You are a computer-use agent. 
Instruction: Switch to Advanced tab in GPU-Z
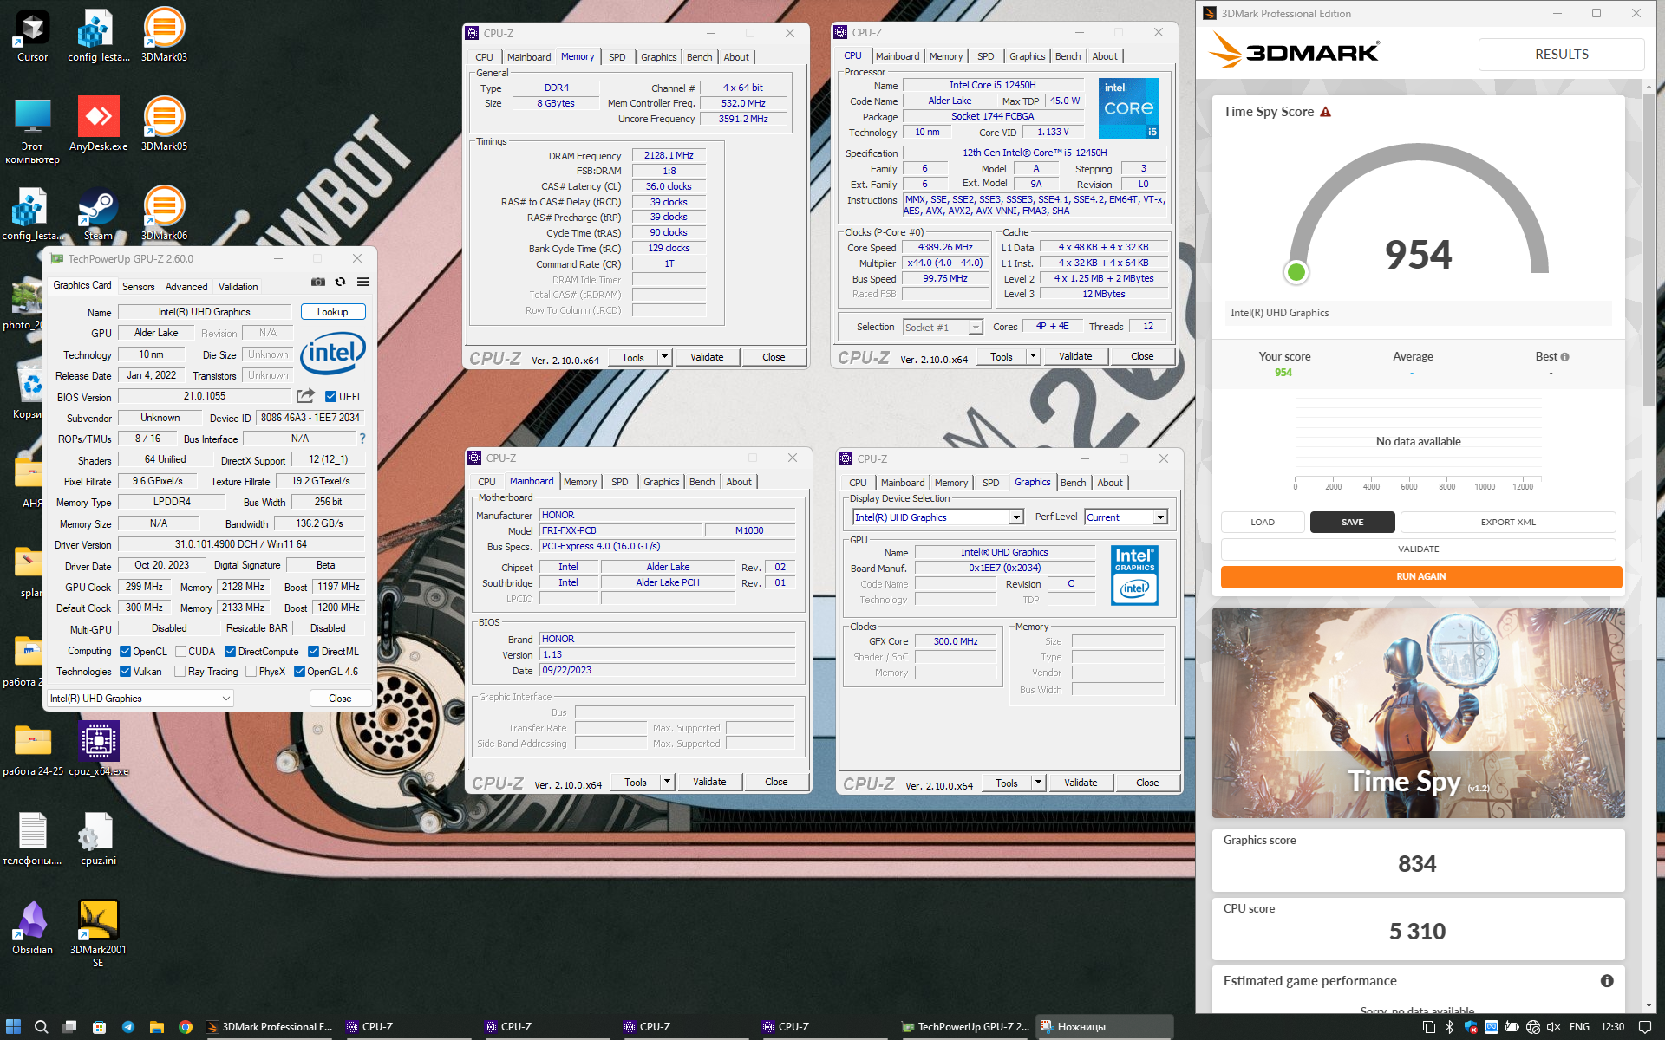(x=186, y=287)
